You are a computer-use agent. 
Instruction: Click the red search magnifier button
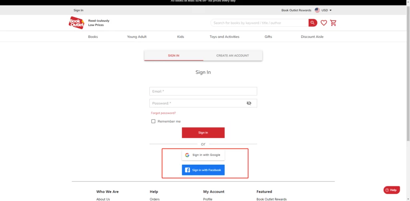point(313,23)
